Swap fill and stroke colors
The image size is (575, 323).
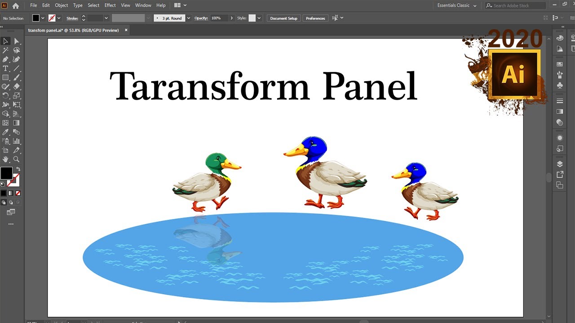18,169
